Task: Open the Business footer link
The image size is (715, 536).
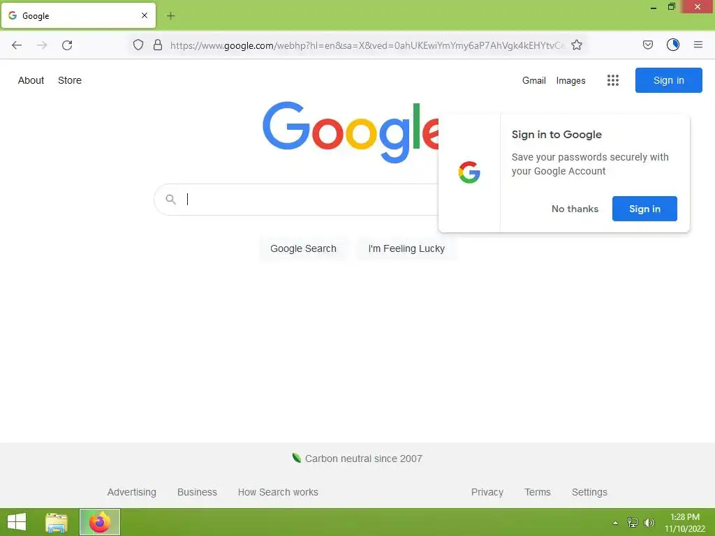Action: pos(197,492)
